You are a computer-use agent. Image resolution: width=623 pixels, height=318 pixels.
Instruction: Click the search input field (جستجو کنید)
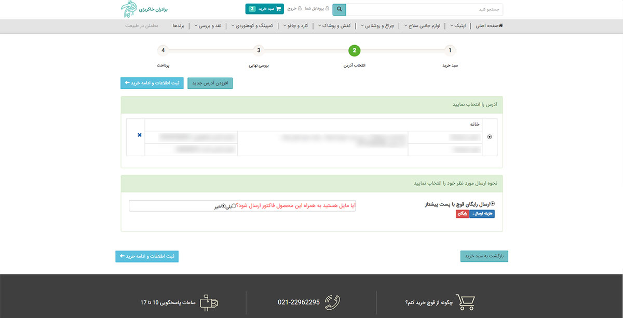click(424, 9)
